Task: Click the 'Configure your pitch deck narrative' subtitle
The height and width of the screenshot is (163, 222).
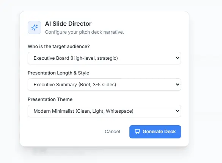Action: 84,32
